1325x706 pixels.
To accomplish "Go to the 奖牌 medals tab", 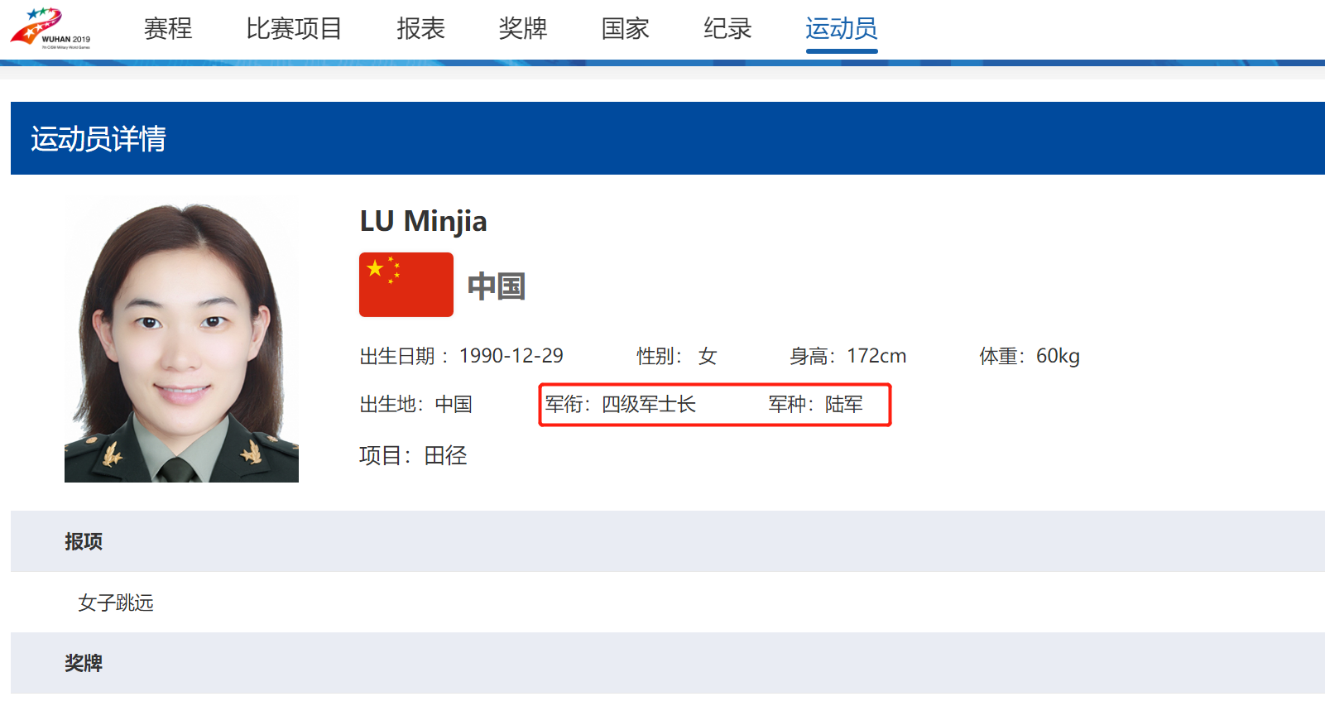I will tap(523, 28).
